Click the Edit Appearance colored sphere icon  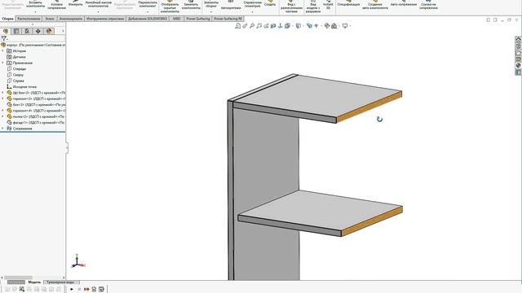(x=327, y=25)
